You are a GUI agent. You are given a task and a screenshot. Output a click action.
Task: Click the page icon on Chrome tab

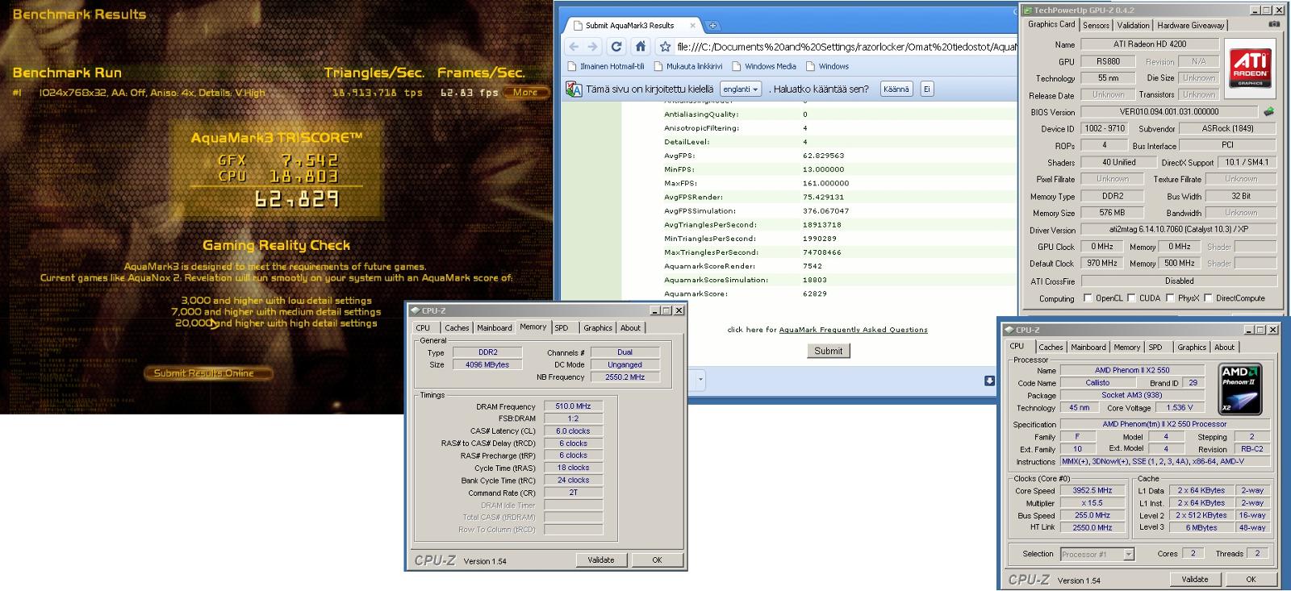click(577, 26)
